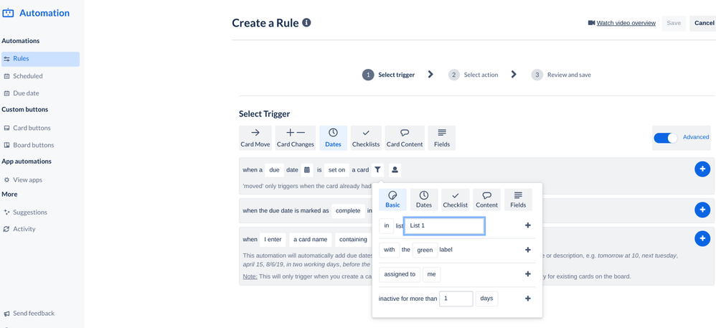Select the Basic filter tab
Screen dimensions: 716x328
coord(392,200)
